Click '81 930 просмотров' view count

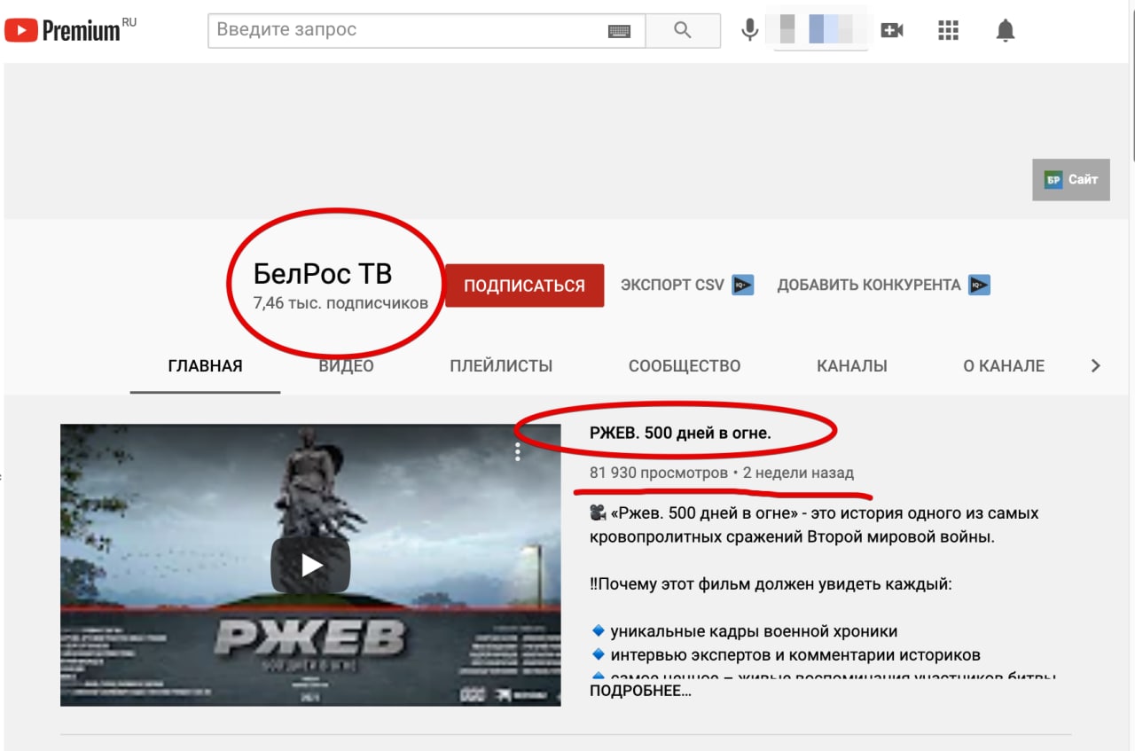659,473
